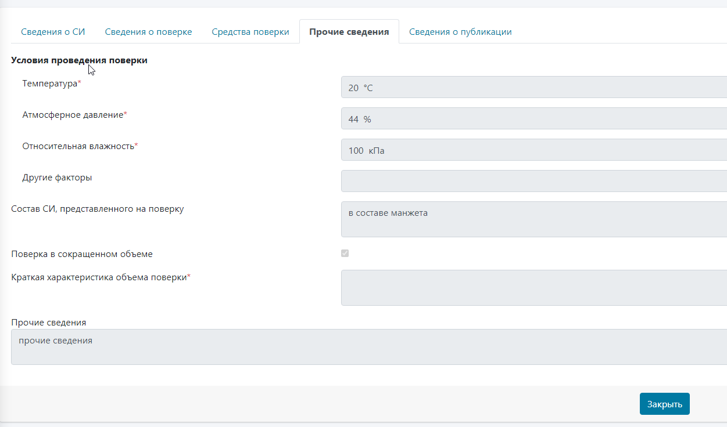Select the Средства поверки tab
Image resolution: width=727 pixels, height=427 pixels.
coord(250,32)
